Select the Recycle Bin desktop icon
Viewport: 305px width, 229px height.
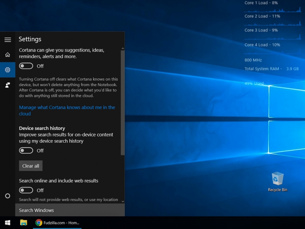[277, 181]
